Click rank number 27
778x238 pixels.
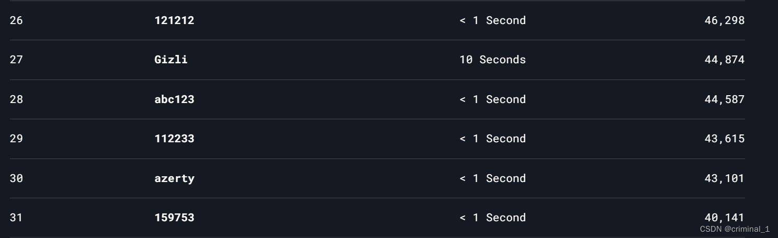click(x=16, y=60)
